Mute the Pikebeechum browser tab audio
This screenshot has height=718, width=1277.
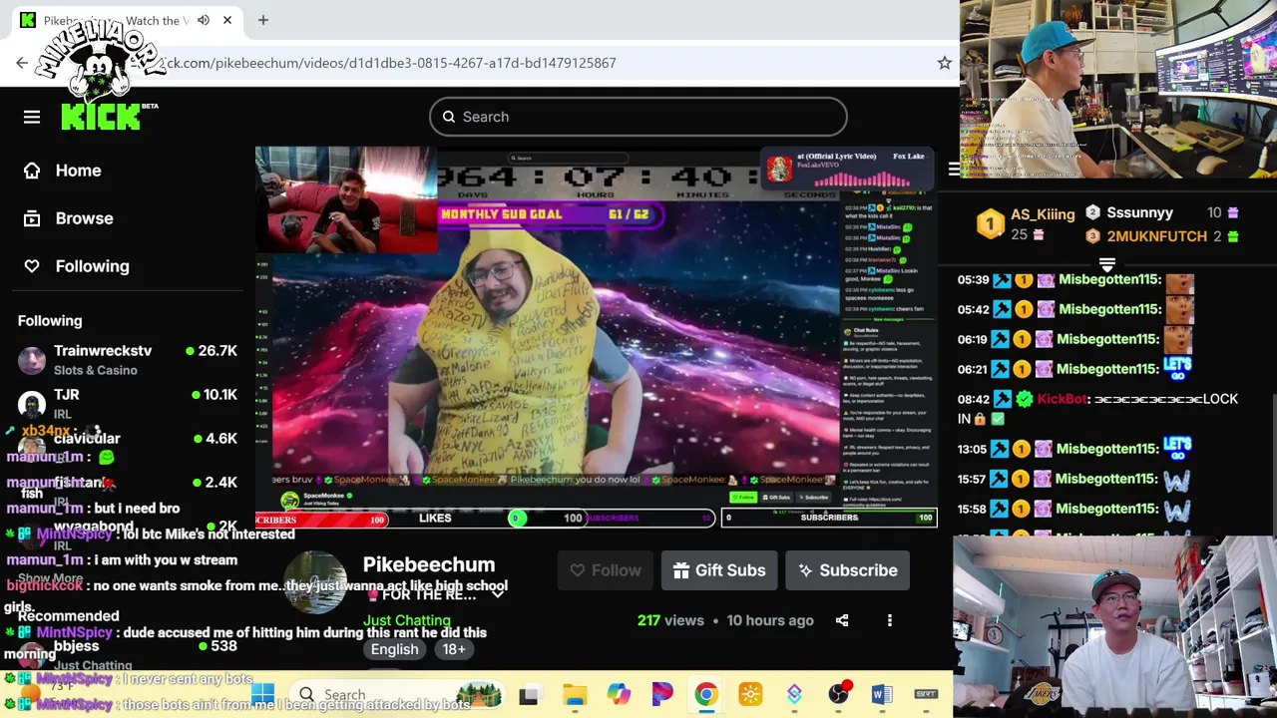pyautogui.click(x=204, y=20)
